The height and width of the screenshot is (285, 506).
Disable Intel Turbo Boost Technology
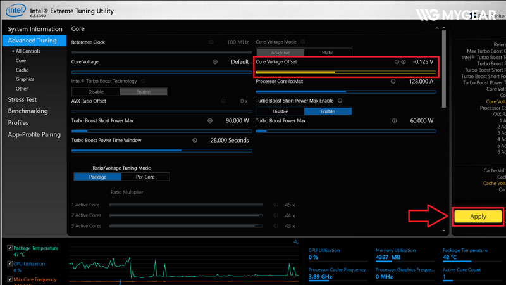click(96, 92)
